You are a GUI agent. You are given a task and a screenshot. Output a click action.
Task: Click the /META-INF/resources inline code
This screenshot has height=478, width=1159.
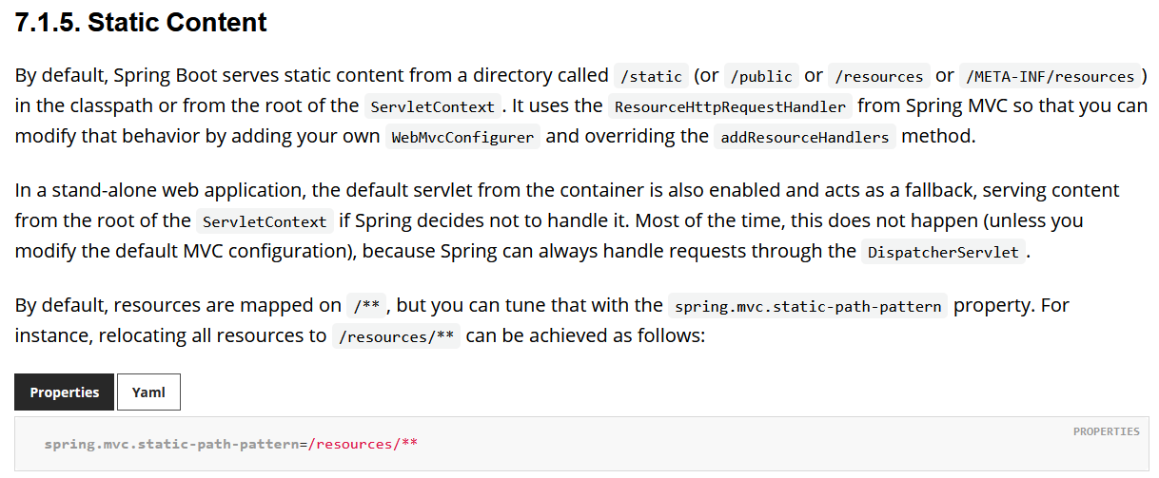tap(1050, 76)
